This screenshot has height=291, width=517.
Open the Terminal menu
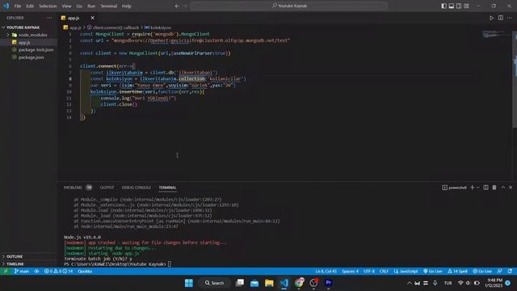click(x=109, y=6)
